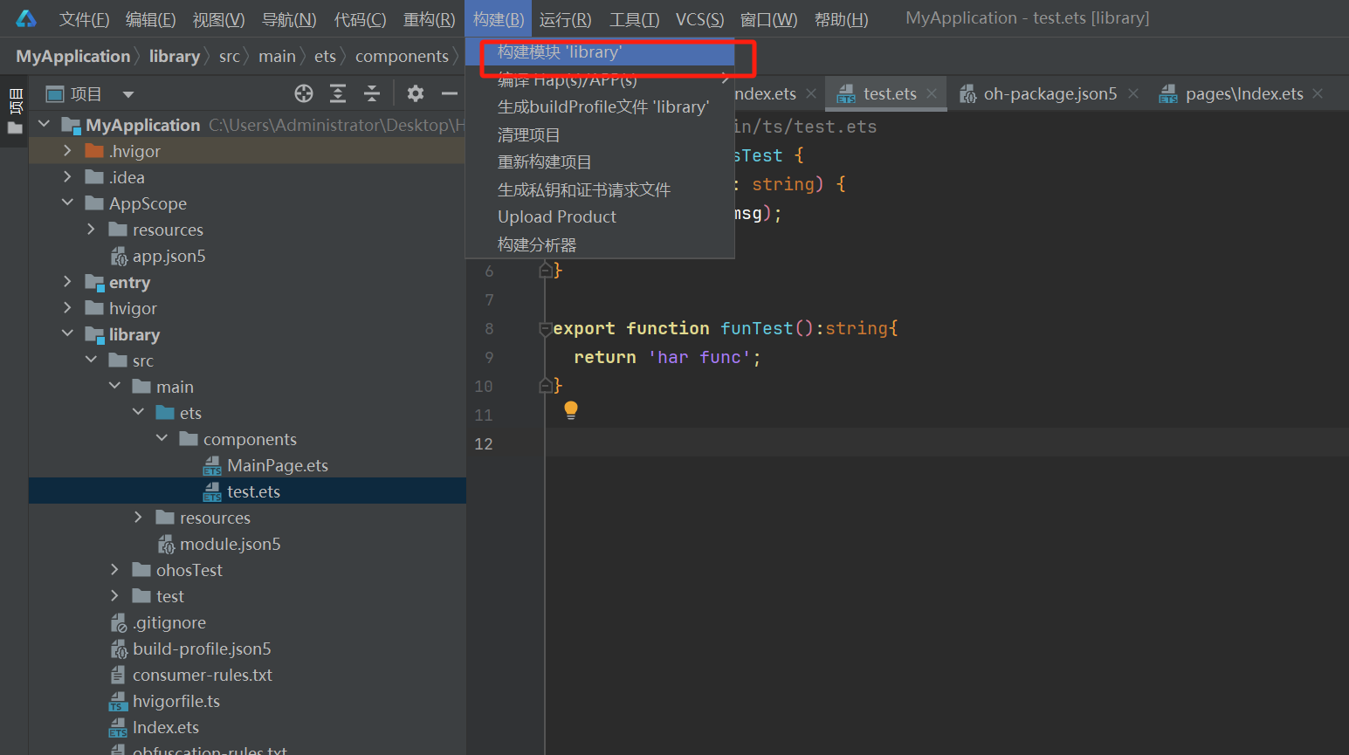Open 构建分析器 from build menu
The width and height of the screenshot is (1349, 755).
coord(600,245)
